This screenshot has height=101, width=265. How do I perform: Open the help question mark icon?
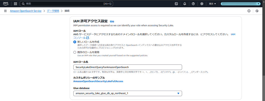pyautogui.click(x=193, y=4)
